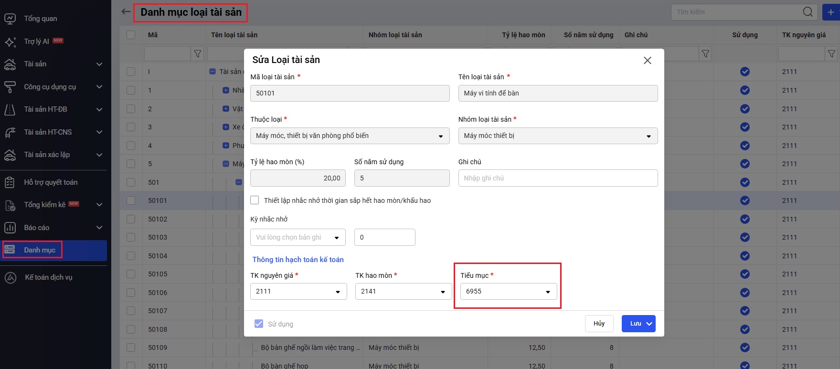Screen dimensions: 840x369
Task: Expand the TK hao mòn dropdown
Action: click(x=403, y=292)
